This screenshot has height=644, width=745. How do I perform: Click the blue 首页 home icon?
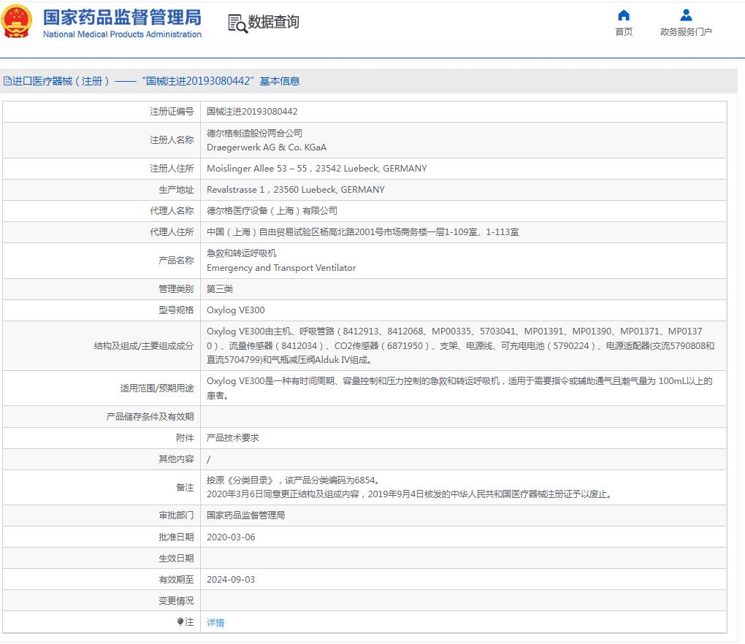[623, 15]
